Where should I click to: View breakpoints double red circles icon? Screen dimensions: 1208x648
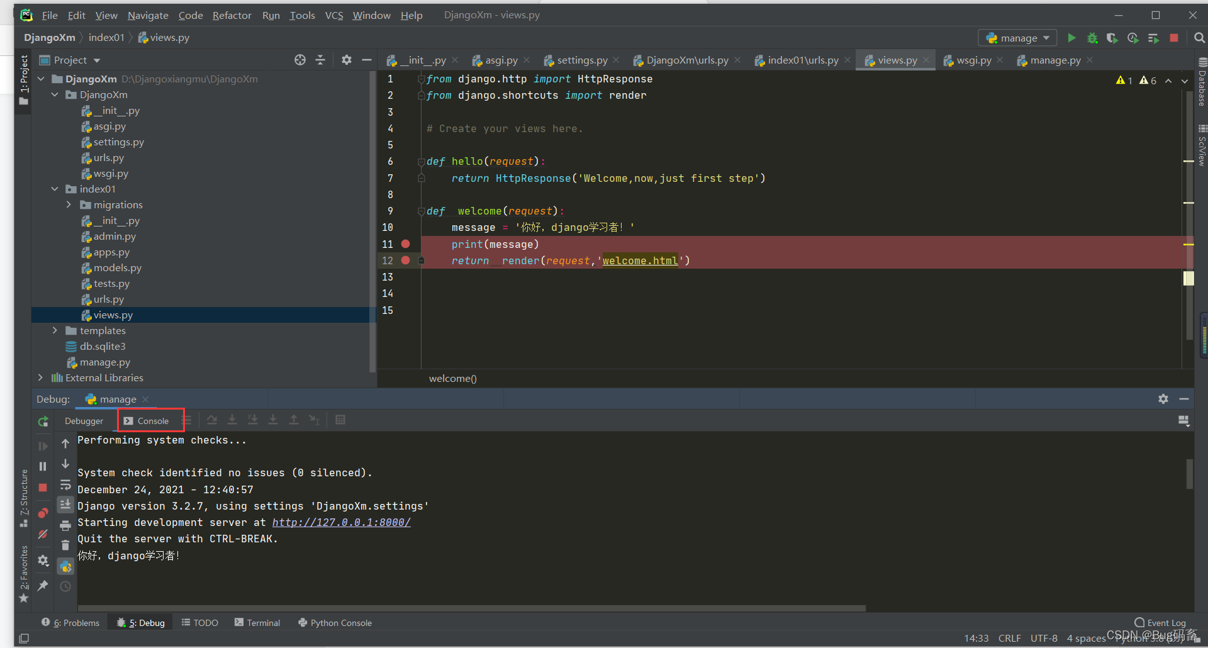point(43,513)
